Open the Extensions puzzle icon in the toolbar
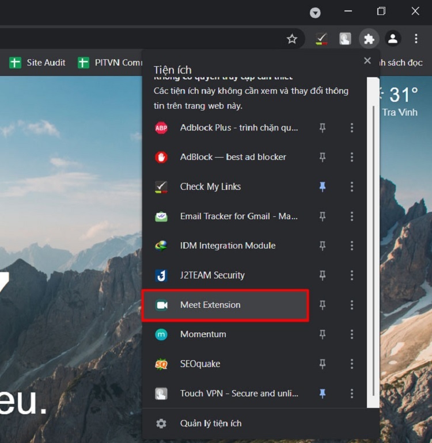The width and height of the screenshot is (432, 443). (x=369, y=39)
